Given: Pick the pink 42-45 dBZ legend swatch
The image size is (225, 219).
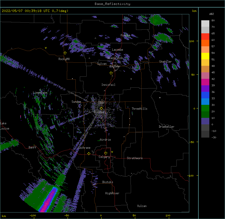Looking at the screenshot, I should (x=205, y=76).
